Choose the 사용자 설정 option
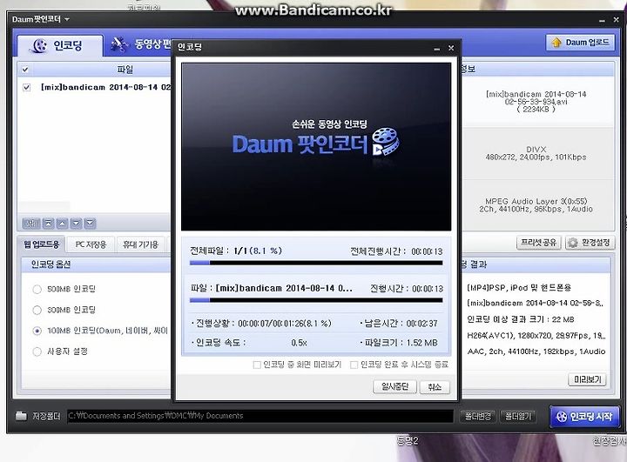 (x=37, y=352)
